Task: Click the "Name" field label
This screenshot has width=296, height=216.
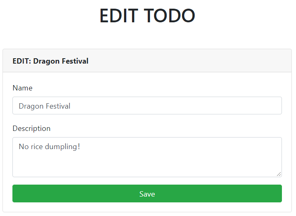Action: click(x=22, y=88)
